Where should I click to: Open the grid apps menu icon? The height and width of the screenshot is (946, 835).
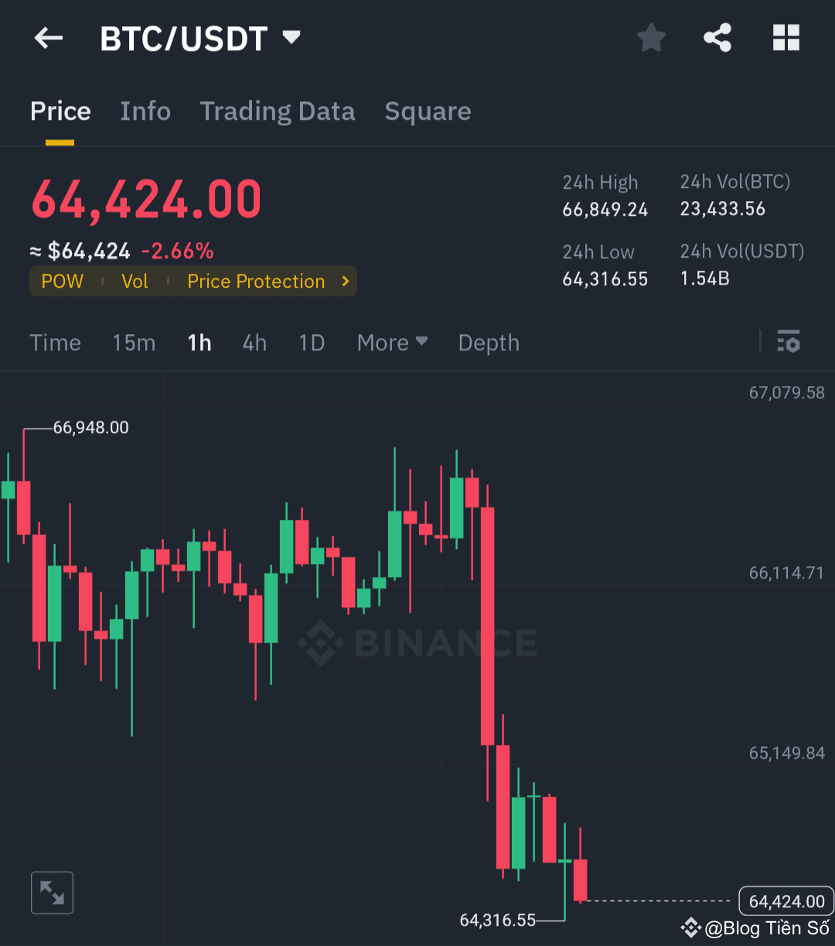tap(786, 37)
